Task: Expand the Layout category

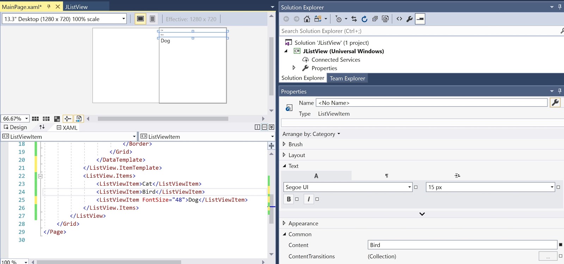Action: [284, 155]
